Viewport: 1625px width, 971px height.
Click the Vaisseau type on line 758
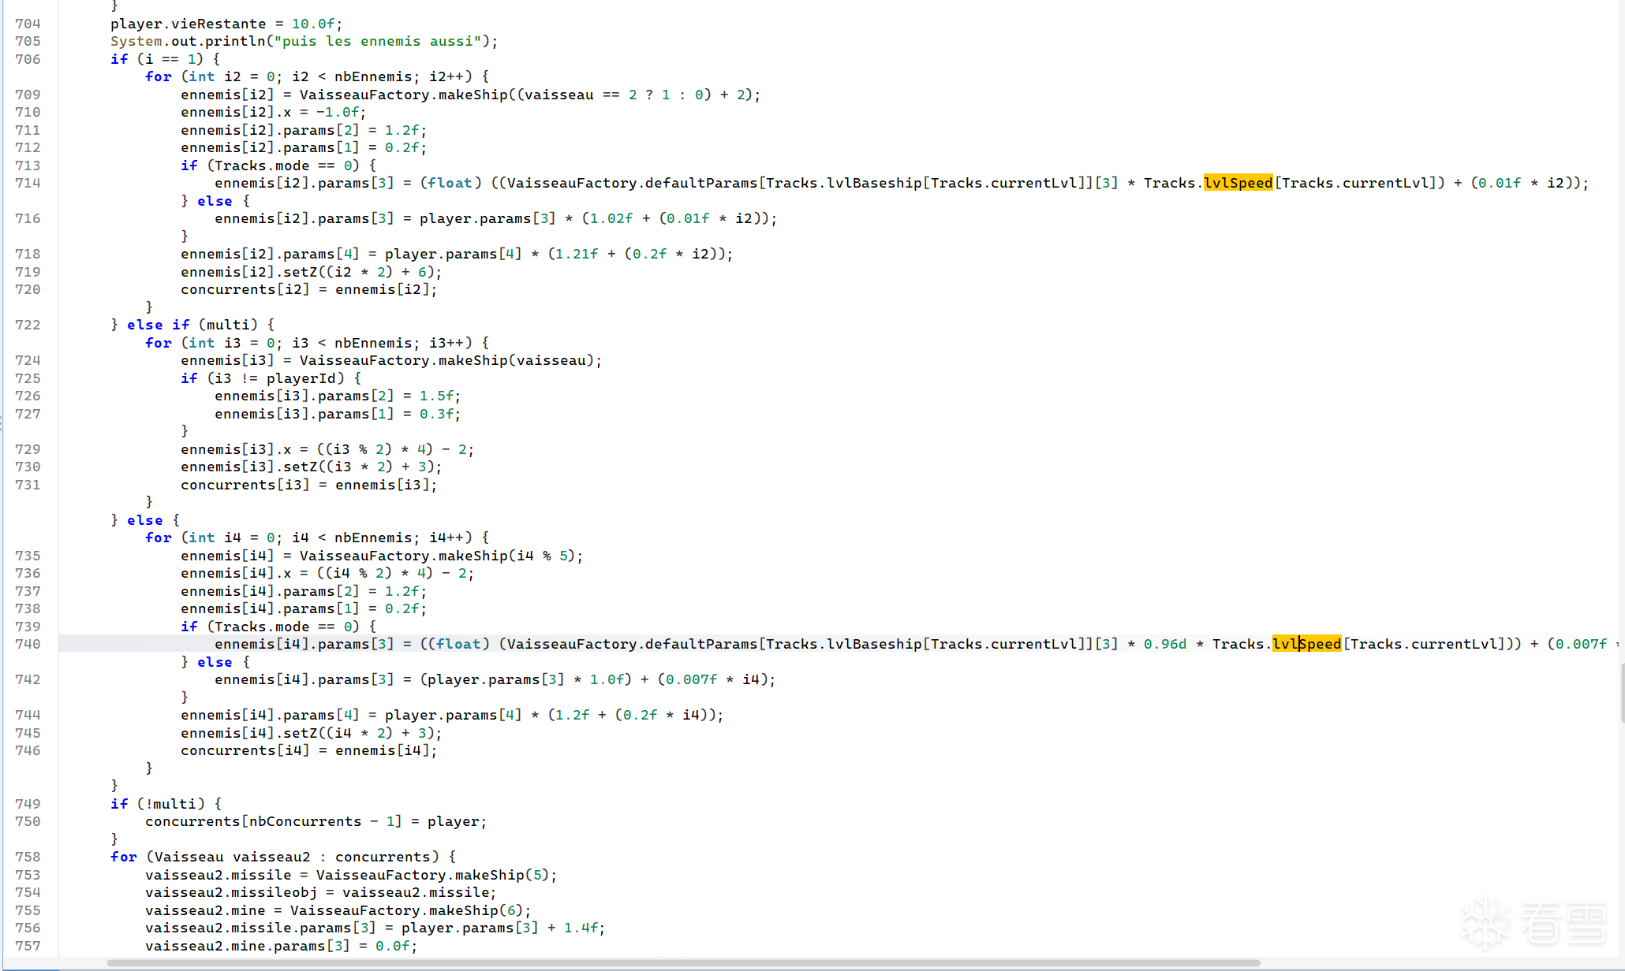(189, 857)
